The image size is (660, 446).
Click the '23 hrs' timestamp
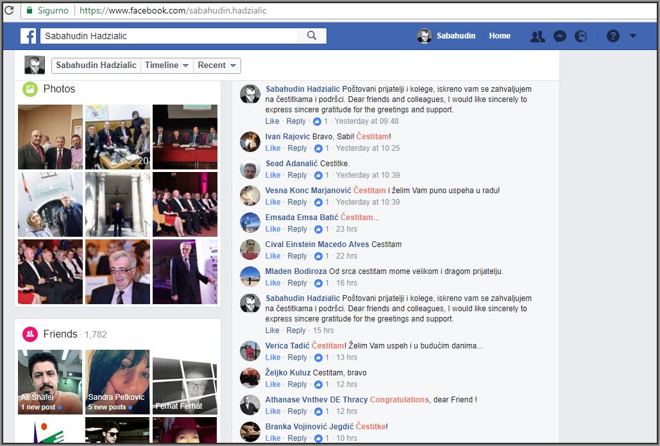click(346, 229)
